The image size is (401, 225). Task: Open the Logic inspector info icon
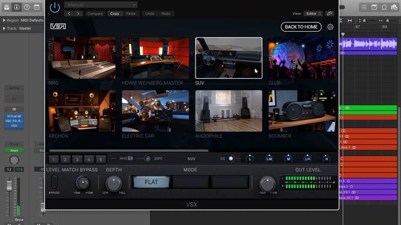[x=17, y=7]
